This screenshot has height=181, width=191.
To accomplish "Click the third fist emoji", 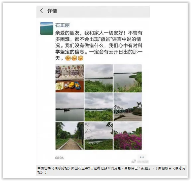I will click(80, 58).
